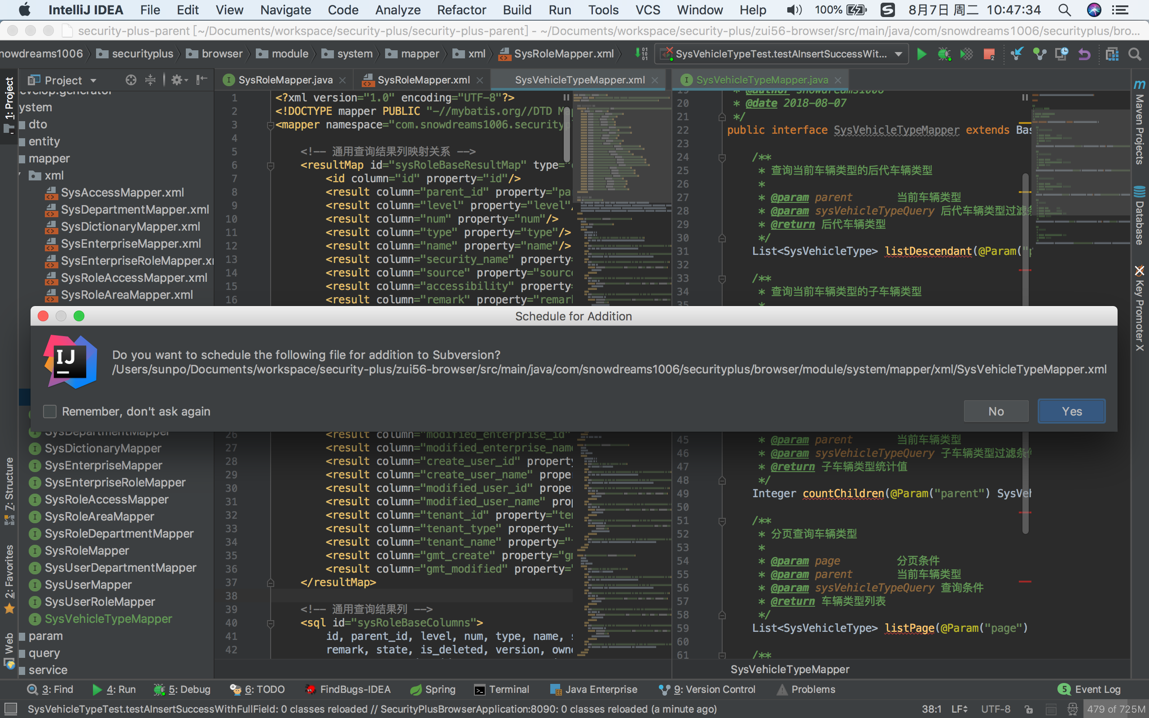The image size is (1149, 718).
Task: Open the Project view dropdown arrow
Action: point(93,80)
